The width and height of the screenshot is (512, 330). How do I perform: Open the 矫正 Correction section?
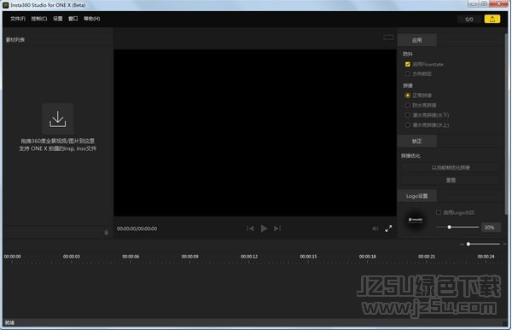pyautogui.click(x=417, y=141)
